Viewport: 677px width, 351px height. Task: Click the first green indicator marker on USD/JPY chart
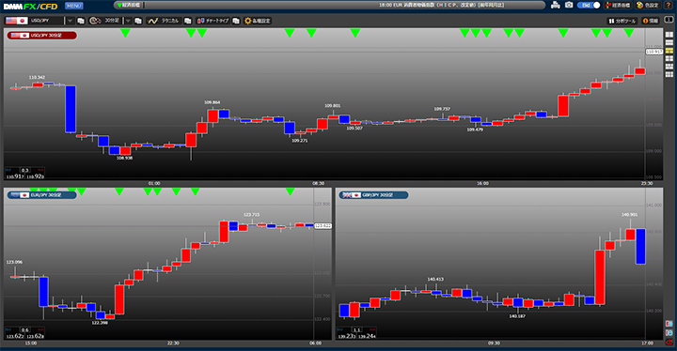[x=125, y=33]
